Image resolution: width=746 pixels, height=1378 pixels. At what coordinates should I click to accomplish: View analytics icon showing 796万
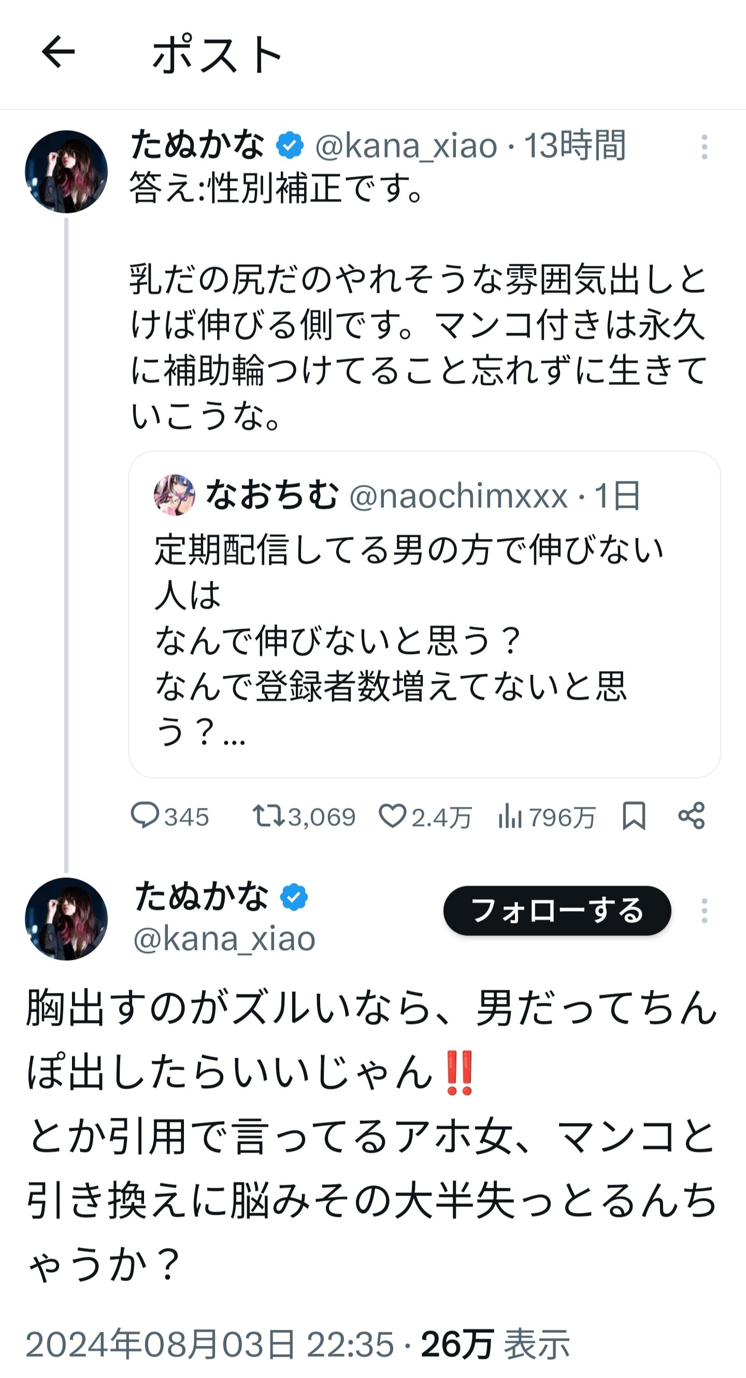pos(510,816)
